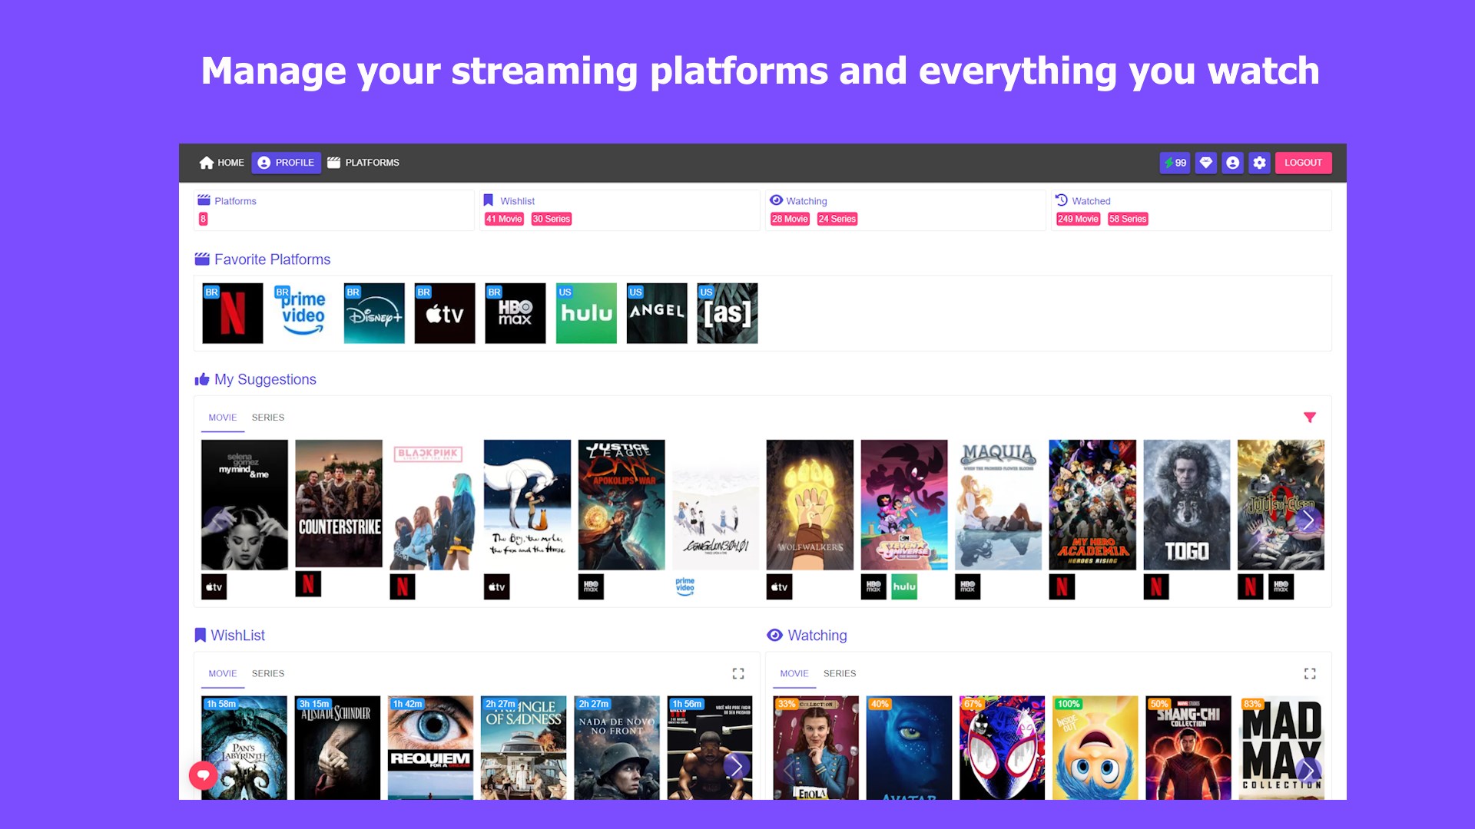Open the Disney+ platform tile

click(x=373, y=313)
